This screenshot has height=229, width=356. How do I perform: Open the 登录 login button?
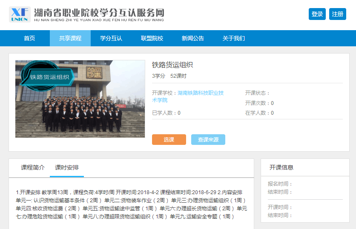317,14
